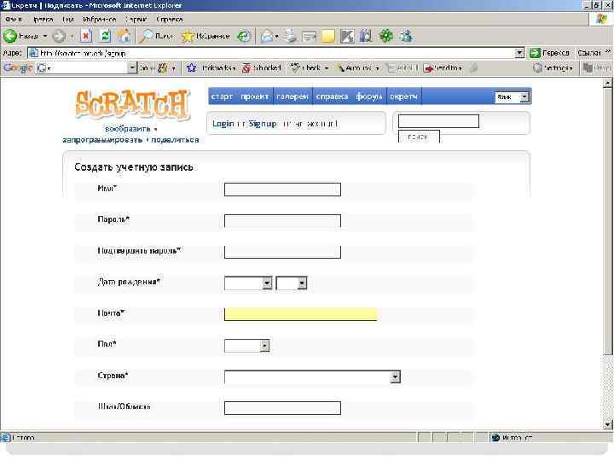
Task: Click the username (Имя) input field
Action: 282,190
